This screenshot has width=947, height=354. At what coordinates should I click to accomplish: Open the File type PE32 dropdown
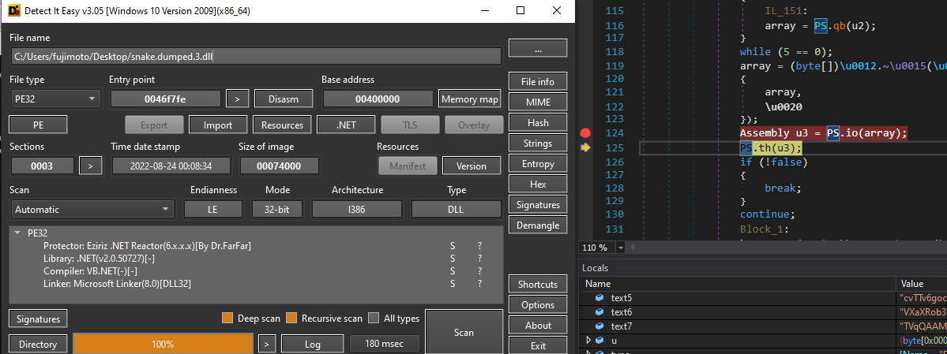[x=55, y=99]
